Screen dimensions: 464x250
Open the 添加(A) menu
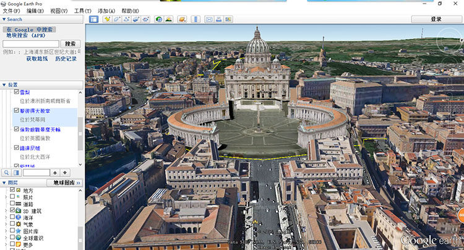click(x=106, y=11)
